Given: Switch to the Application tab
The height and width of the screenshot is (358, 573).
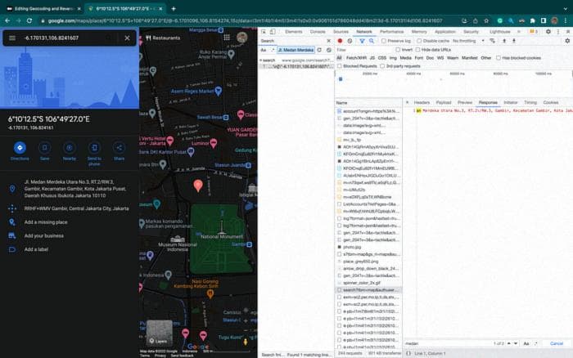Looking at the screenshot, I should tap(445, 32).
